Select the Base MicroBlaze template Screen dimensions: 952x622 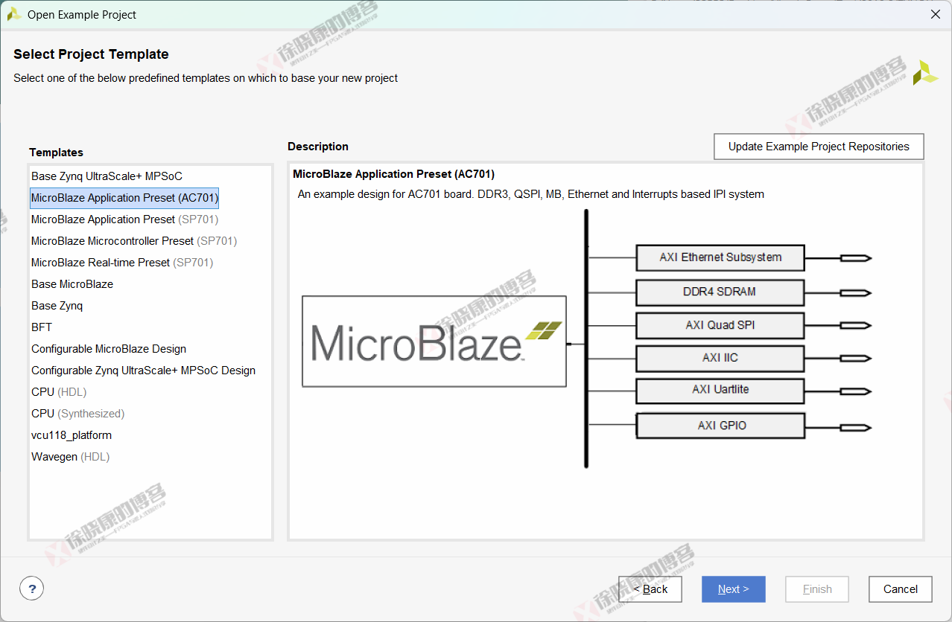72,284
